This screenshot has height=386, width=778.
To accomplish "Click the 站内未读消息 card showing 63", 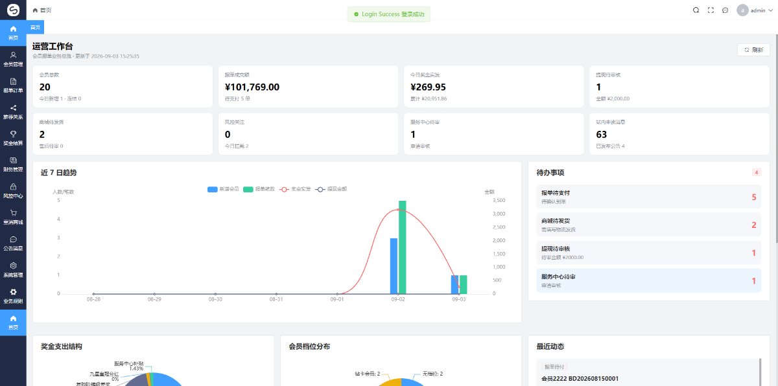I will (x=679, y=134).
